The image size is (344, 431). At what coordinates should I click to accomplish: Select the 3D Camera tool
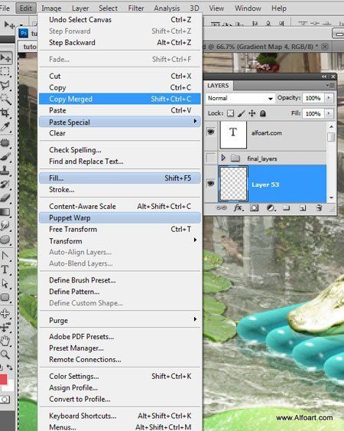click(x=5, y=328)
